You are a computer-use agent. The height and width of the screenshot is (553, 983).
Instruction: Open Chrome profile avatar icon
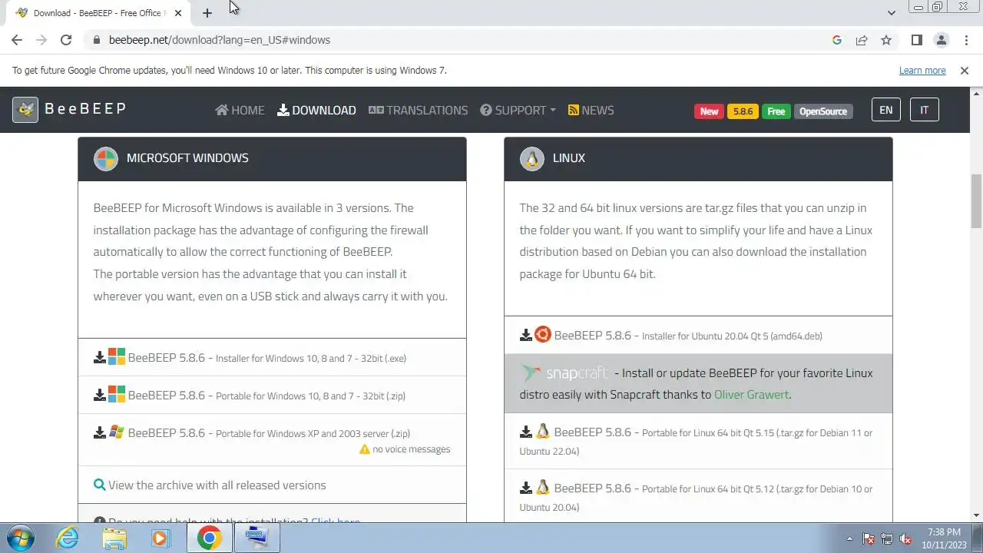coord(941,40)
